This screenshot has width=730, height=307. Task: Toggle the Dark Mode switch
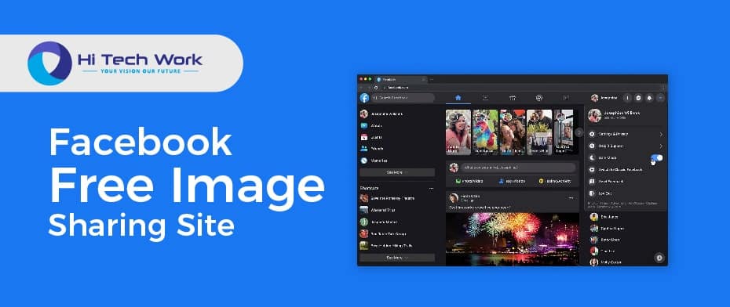[657, 158]
